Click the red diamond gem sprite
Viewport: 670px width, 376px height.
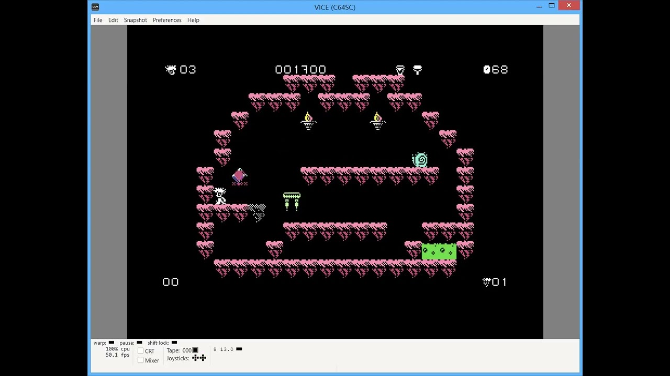239,177
